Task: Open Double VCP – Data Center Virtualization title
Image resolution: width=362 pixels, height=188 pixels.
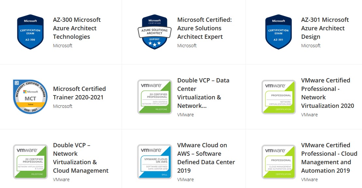Action: coord(203,93)
